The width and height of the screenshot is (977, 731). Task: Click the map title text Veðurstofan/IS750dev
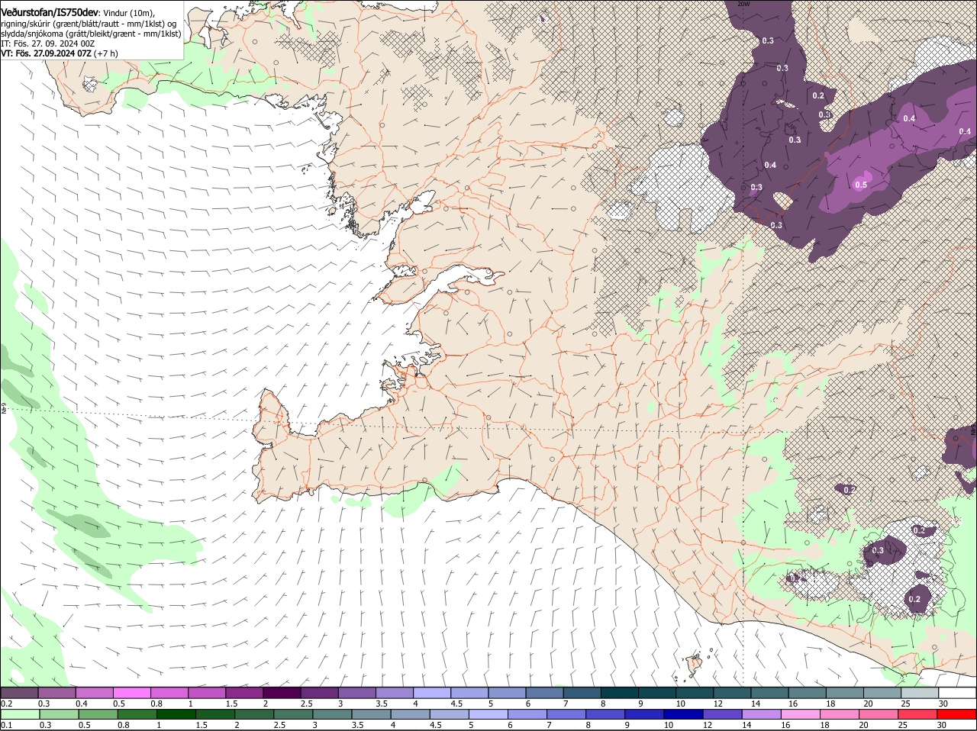coord(49,13)
